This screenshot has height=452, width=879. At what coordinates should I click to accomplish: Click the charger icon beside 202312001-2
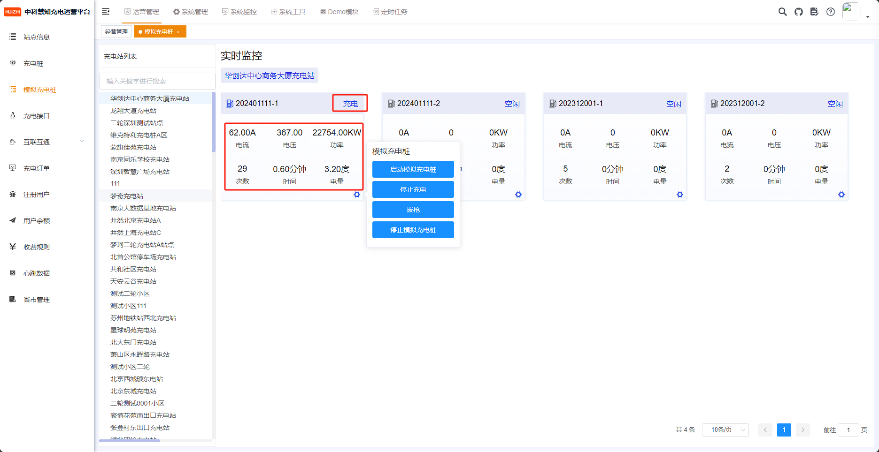(714, 104)
